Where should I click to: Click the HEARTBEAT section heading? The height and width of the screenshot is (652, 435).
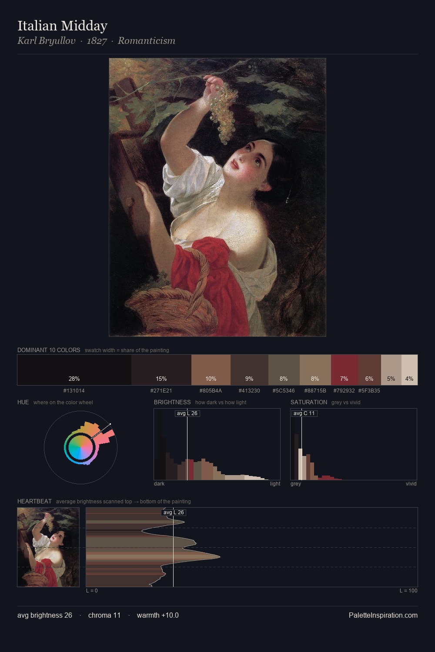click(x=34, y=501)
